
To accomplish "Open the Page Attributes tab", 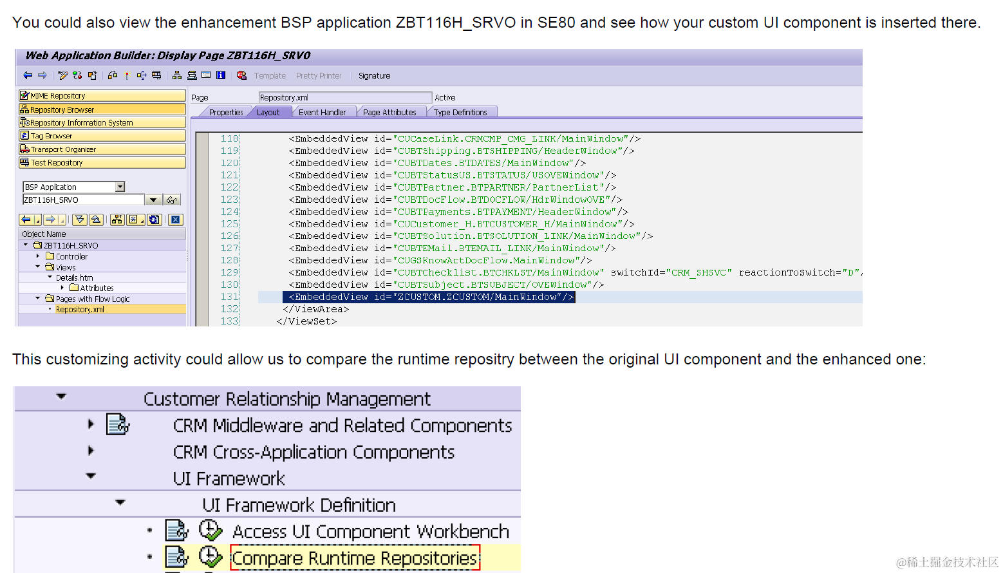I will pyautogui.click(x=389, y=112).
